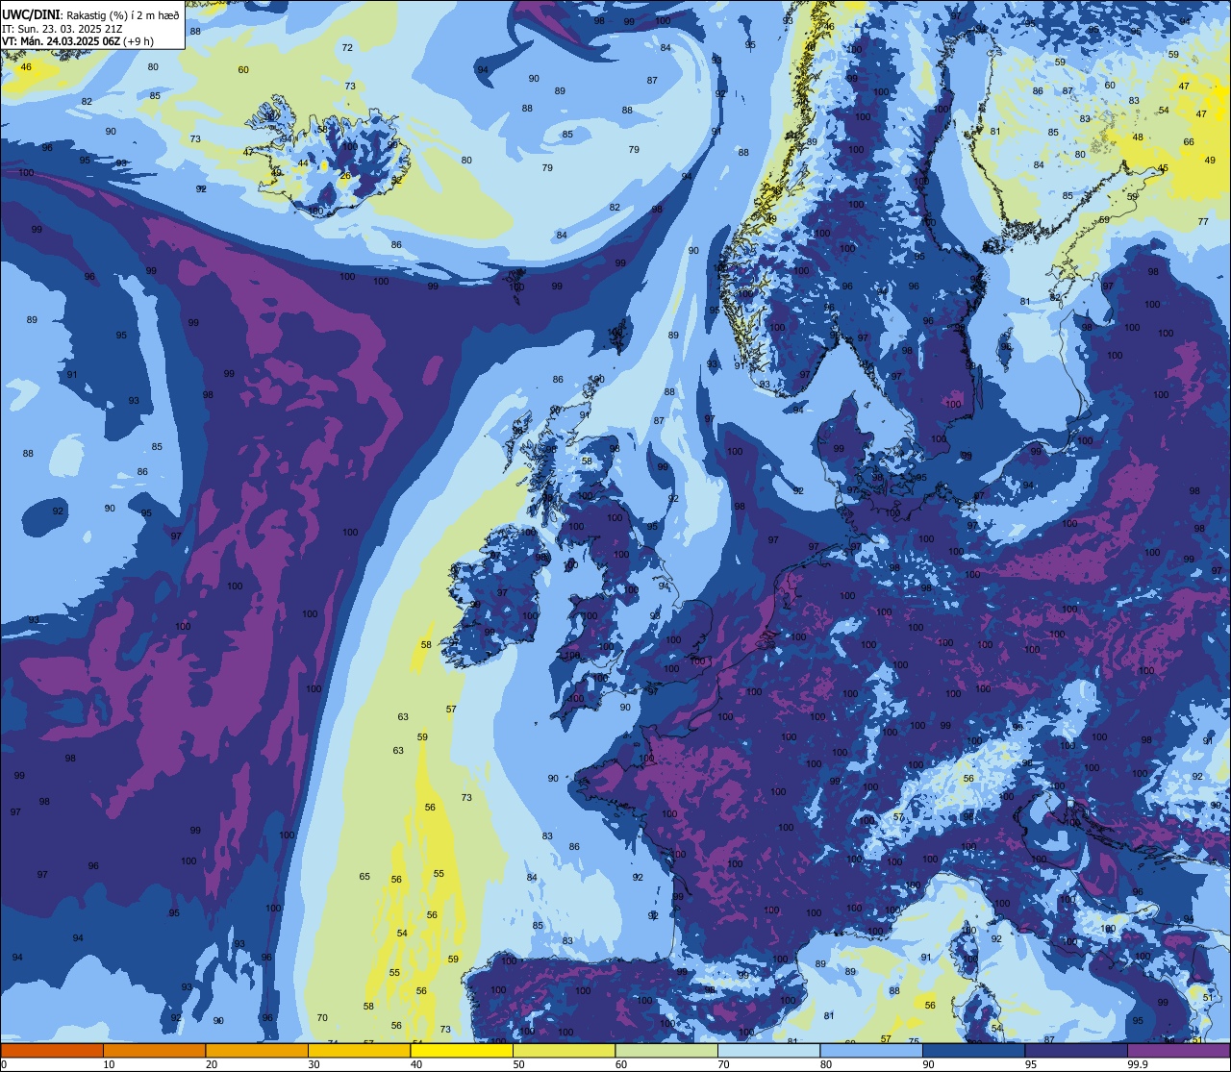Click the 95–99.9 dark navy legend swatch

[x=1076, y=1050]
